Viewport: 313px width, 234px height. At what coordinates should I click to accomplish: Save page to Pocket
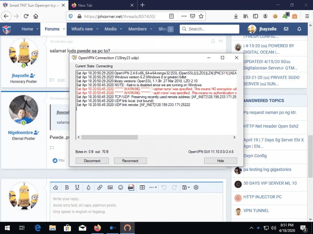point(192,16)
